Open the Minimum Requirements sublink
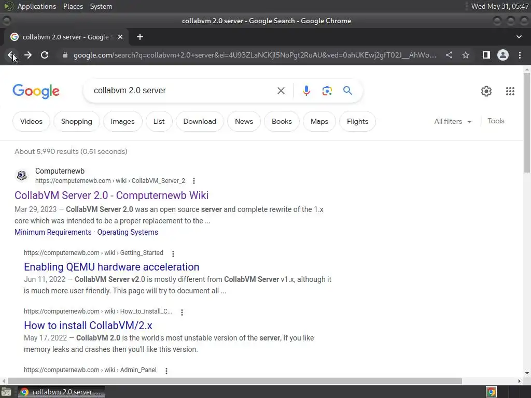The width and height of the screenshot is (531, 398). 53,232
